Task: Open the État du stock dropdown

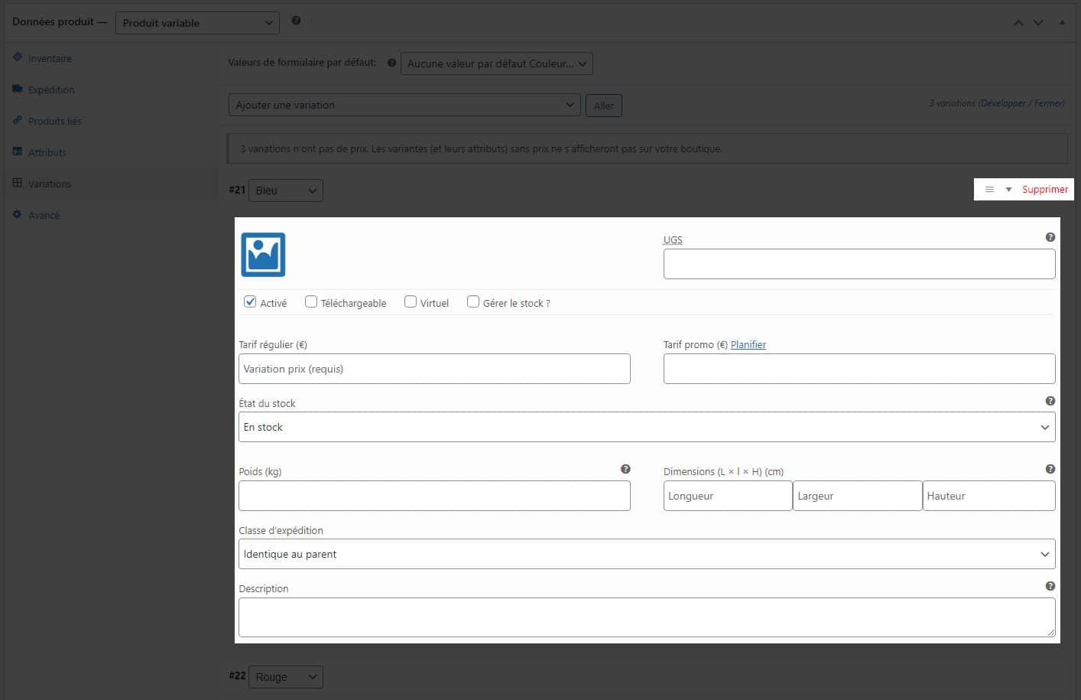Action: point(646,427)
